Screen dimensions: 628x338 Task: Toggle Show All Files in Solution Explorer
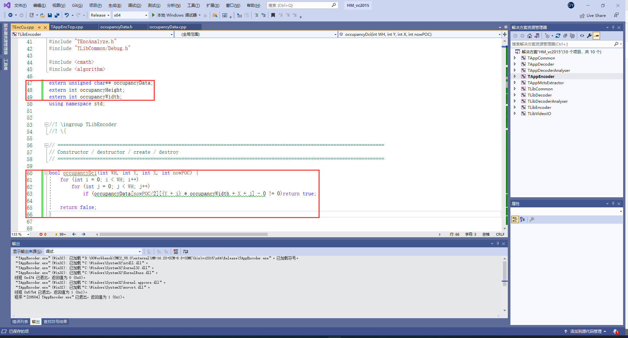[572, 36]
